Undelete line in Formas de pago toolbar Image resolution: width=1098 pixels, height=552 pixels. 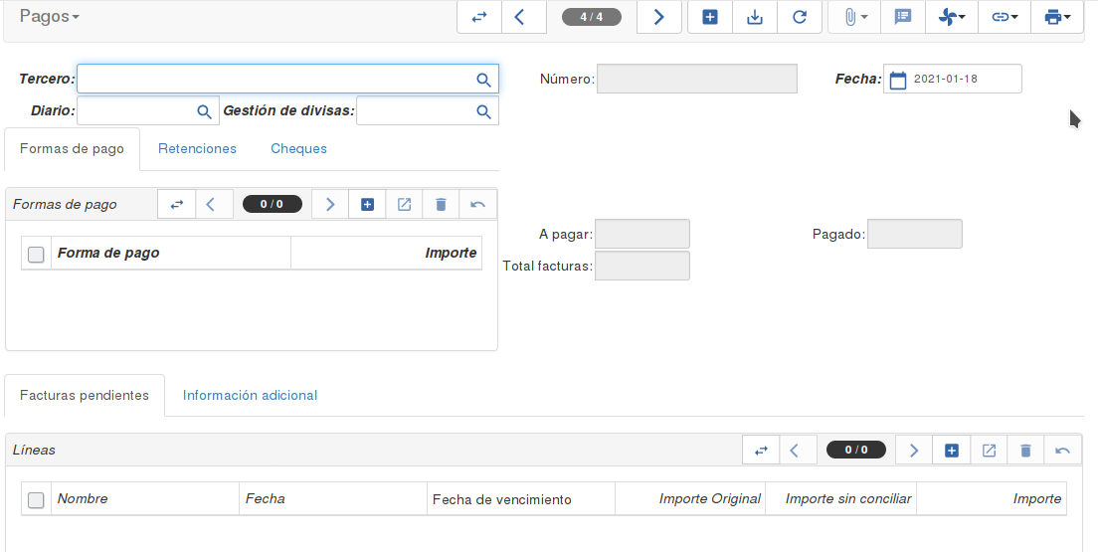(477, 205)
